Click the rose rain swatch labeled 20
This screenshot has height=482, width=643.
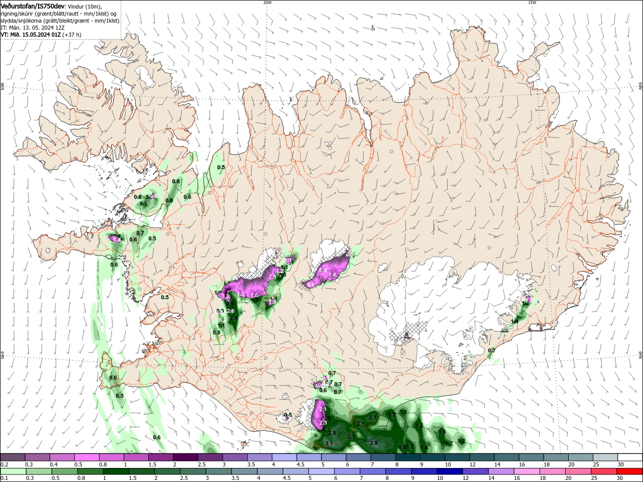tap(579, 471)
